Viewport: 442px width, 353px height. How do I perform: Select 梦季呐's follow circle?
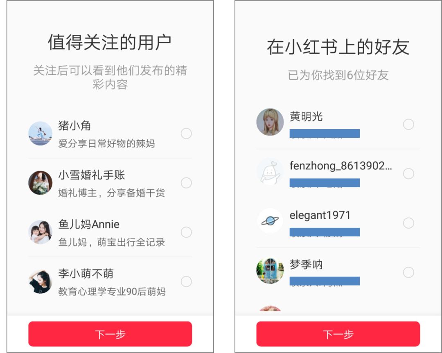coord(408,272)
